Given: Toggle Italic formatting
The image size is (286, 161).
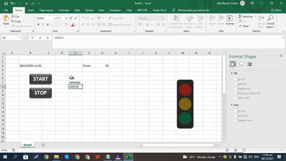Looking at the screenshot, I should coord(43,25).
